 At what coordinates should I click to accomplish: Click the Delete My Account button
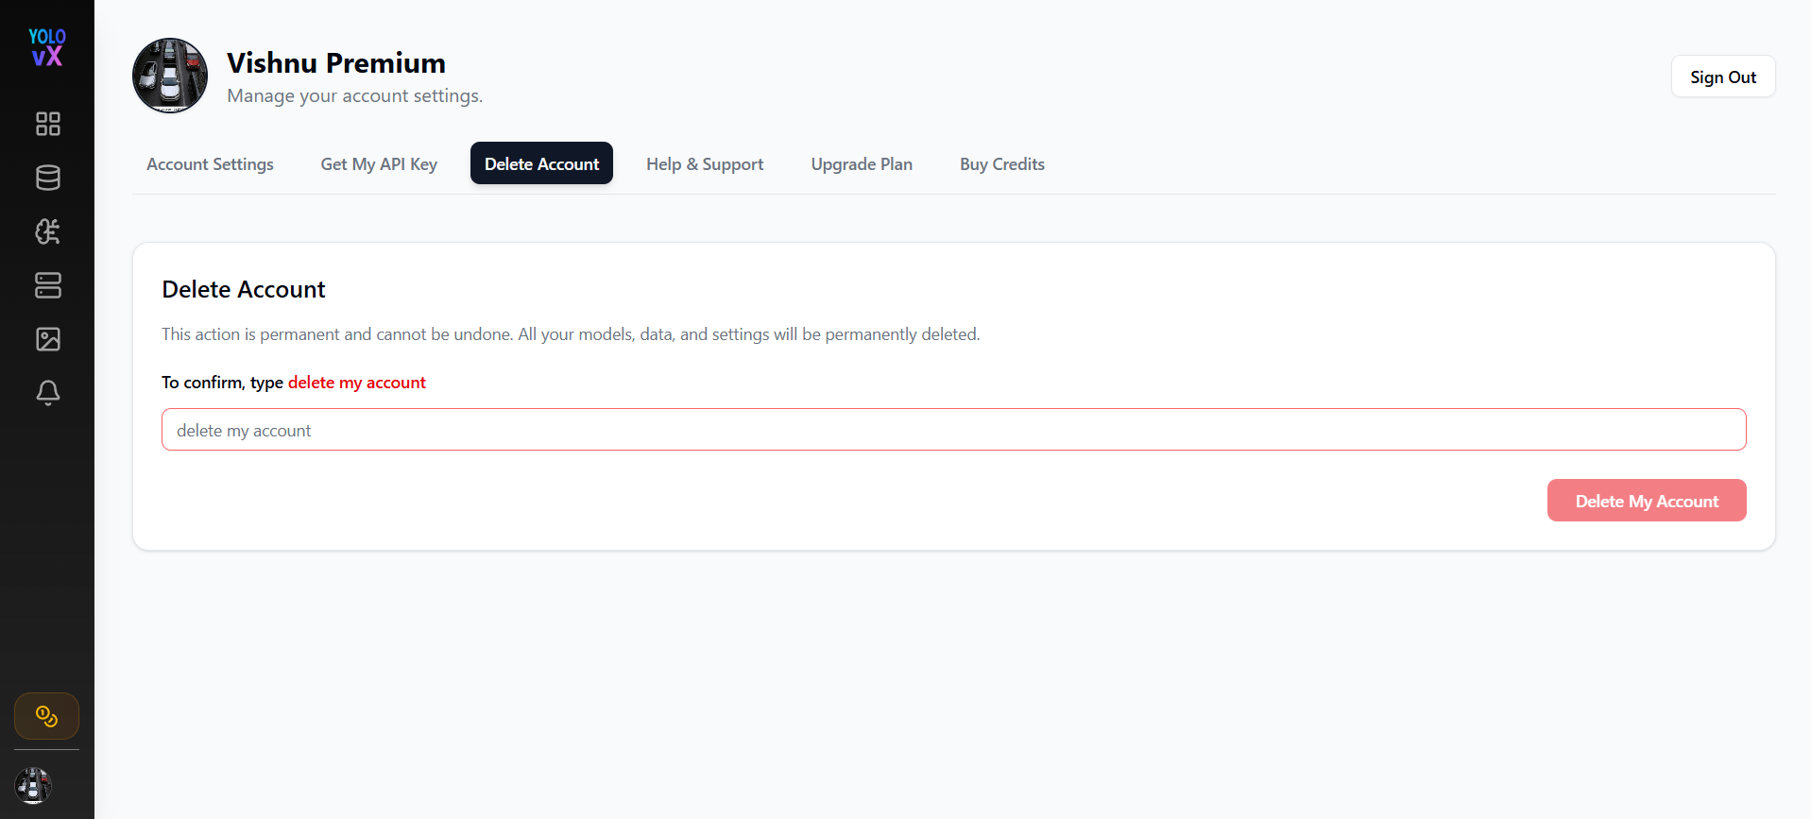[x=1647, y=501]
